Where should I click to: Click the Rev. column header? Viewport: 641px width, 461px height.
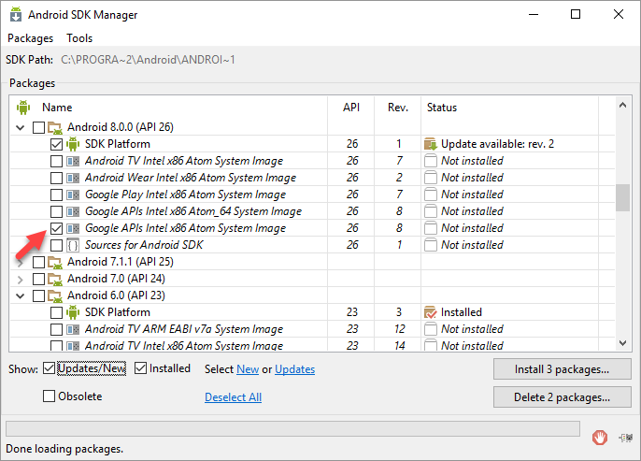(x=398, y=108)
